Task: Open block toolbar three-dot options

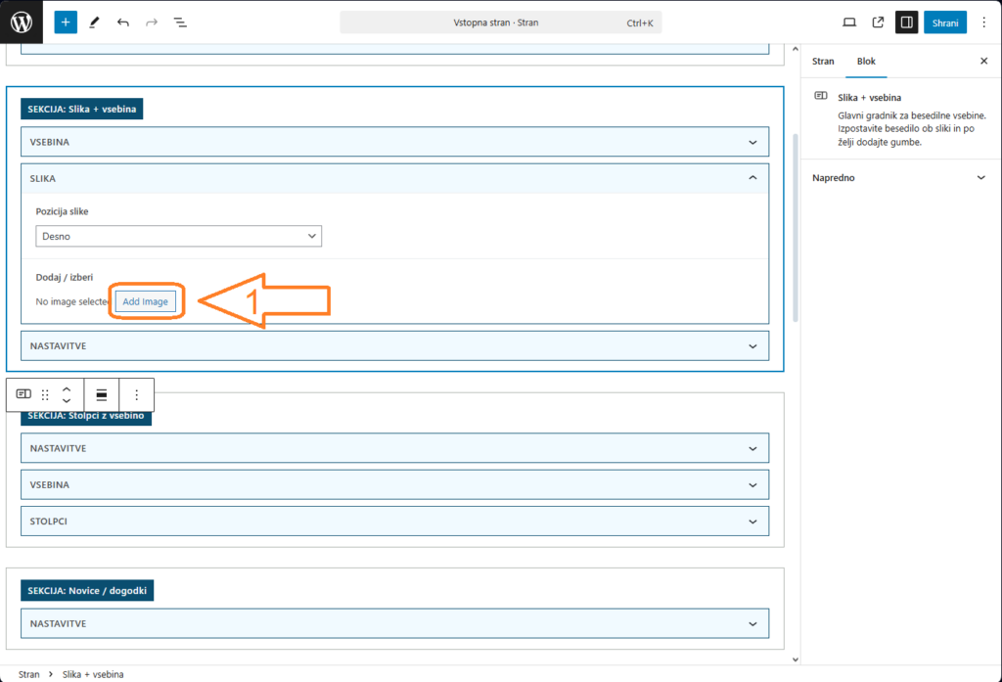Action: point(137,394)
